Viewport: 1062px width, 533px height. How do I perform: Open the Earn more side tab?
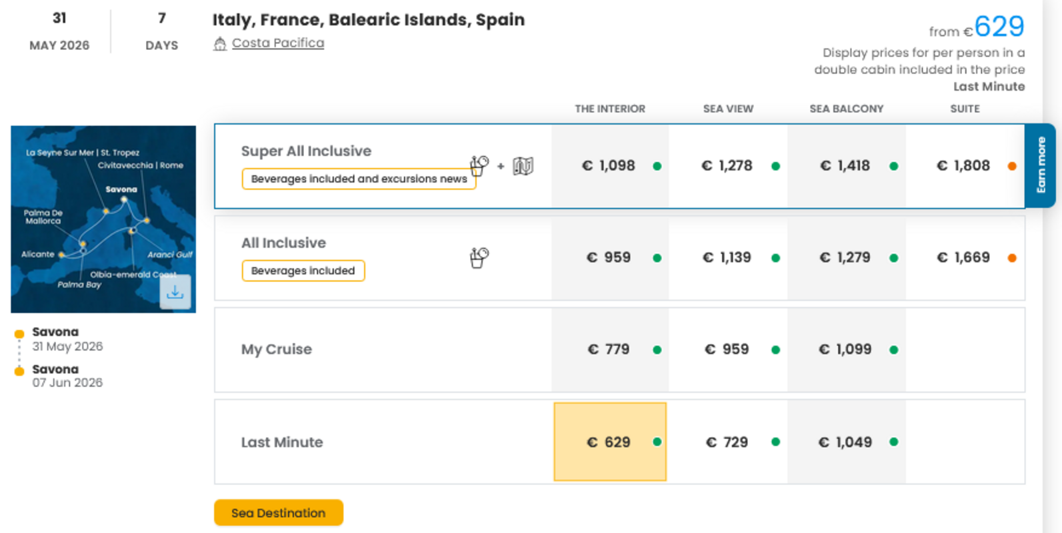click(x=1040, y=165)
